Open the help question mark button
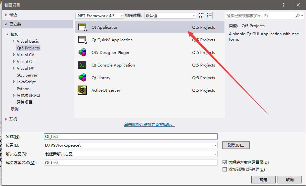The height and width of the screenshot is (186, 306). (x=284, y=5)
